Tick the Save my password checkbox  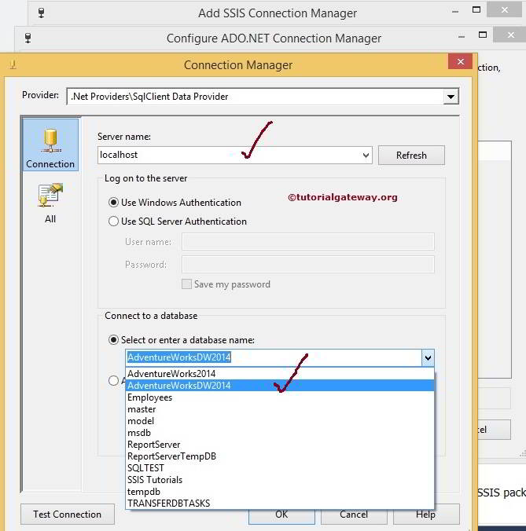coord(186,284)
